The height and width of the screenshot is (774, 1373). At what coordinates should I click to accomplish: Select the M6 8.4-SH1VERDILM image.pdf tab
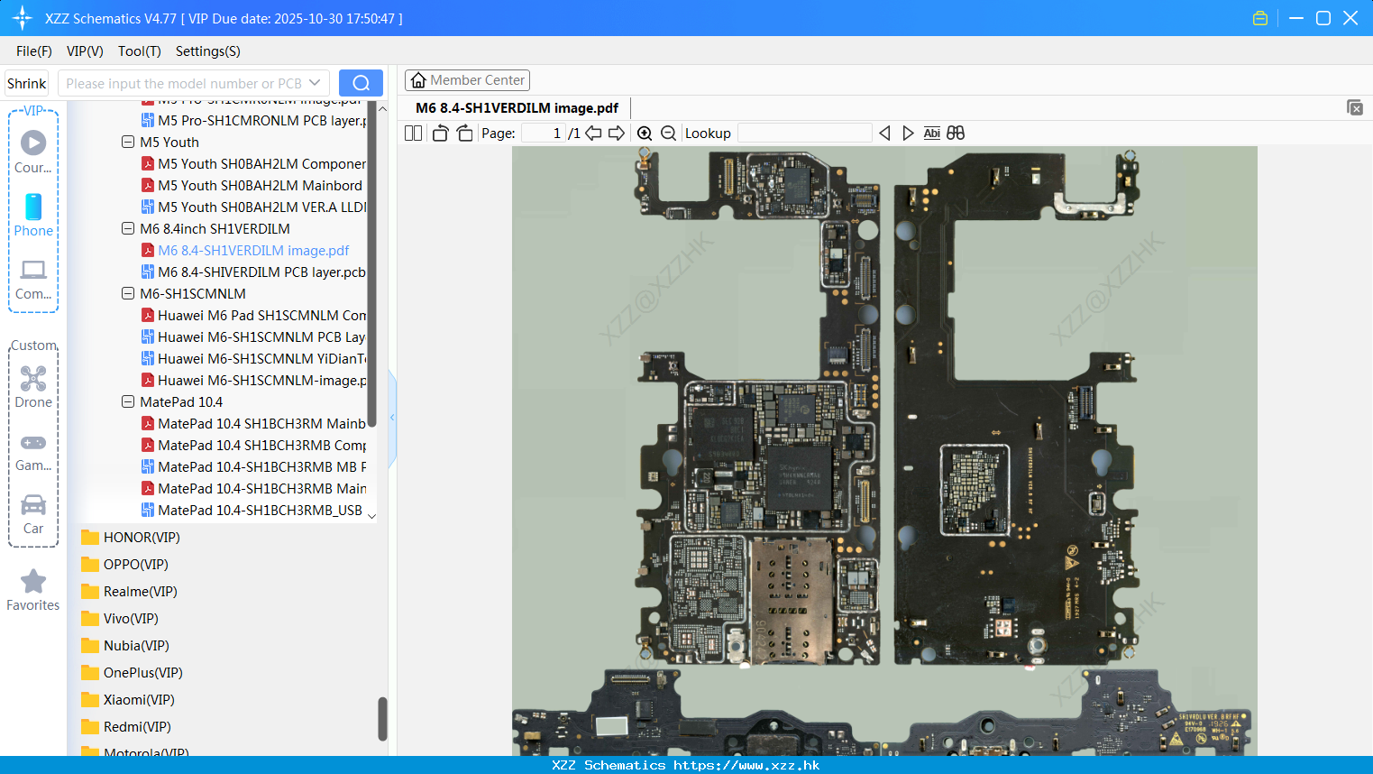517,108
